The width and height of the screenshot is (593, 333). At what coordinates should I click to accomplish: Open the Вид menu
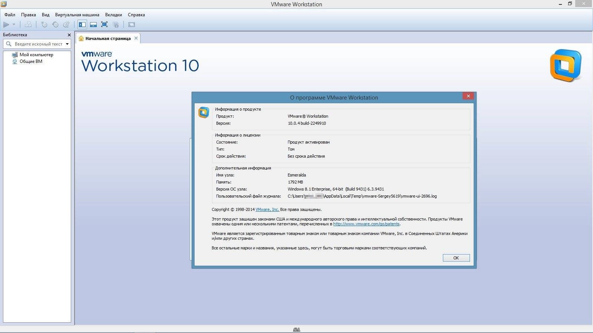pos(46,15)
